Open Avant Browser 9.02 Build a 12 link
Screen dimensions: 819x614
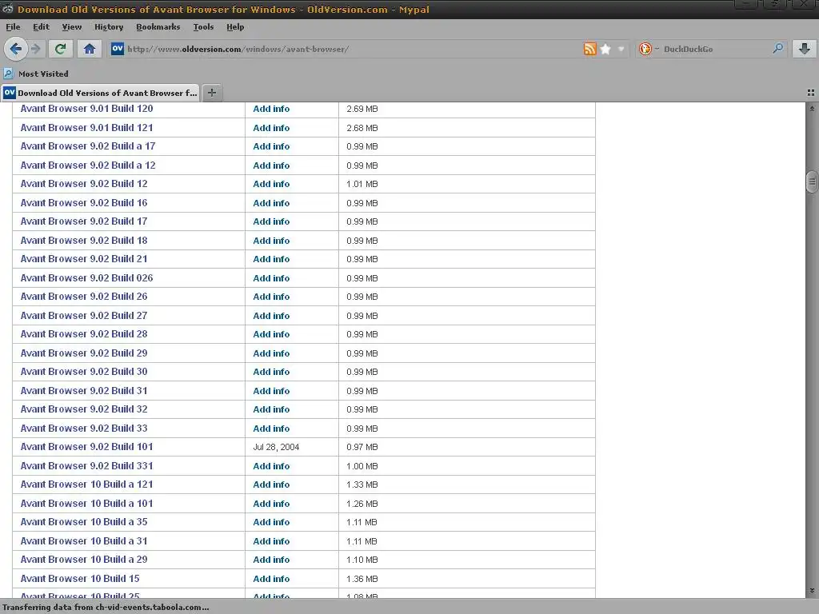(88, 165)
